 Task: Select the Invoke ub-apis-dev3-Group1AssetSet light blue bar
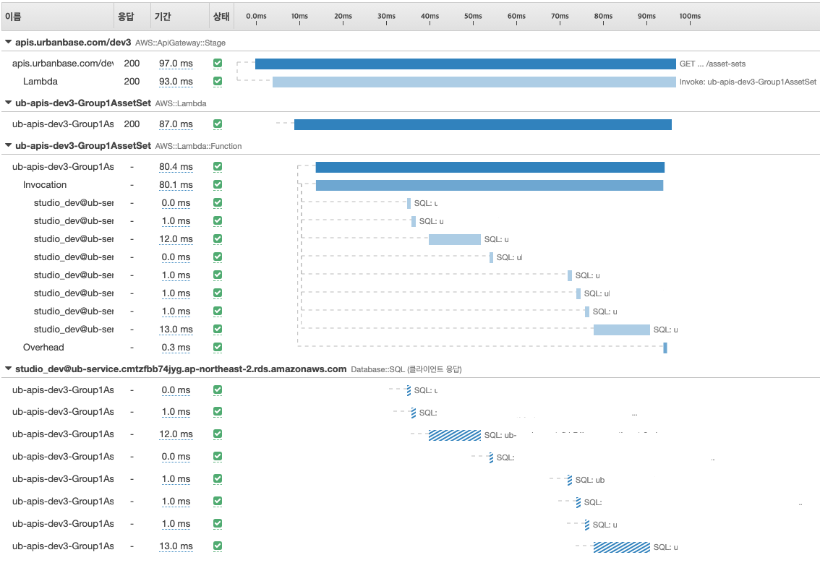tap(474, 82)
